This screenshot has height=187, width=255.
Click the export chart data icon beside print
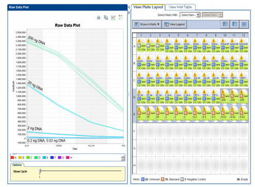[106, 18]
